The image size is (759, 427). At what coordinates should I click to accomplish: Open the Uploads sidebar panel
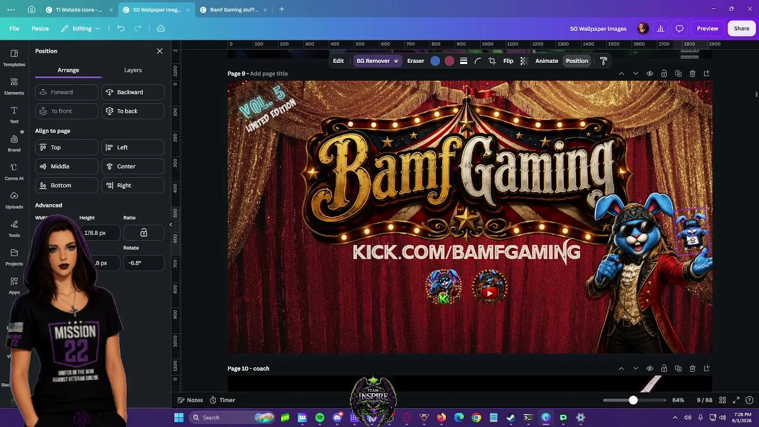pos(14,200)
